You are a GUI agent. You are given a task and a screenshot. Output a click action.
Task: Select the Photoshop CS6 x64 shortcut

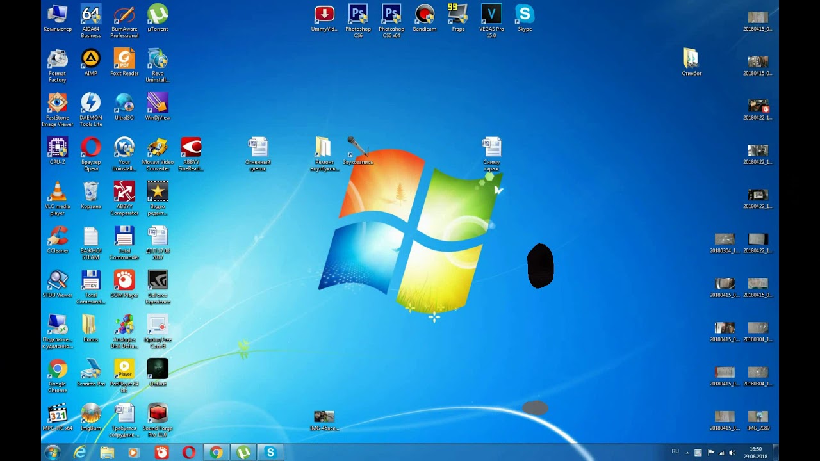coord(391,21)
